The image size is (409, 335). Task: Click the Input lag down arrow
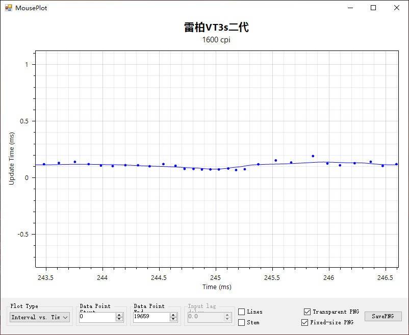click(x=227, y=319)
